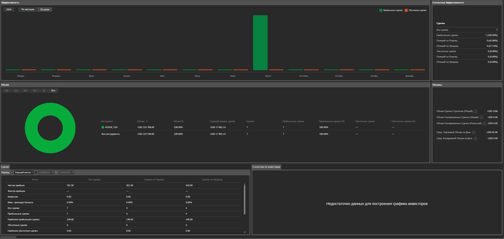
Task: Click the Сделки table vertical scrollbar
Action: pyautogui.click(x=245, y=200)
